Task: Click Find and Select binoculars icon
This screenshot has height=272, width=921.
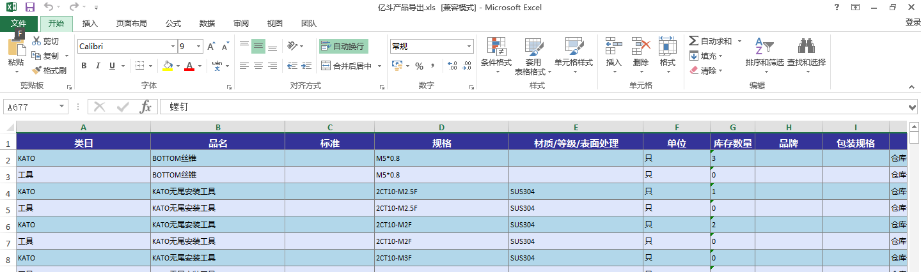Action: [806, 47]
